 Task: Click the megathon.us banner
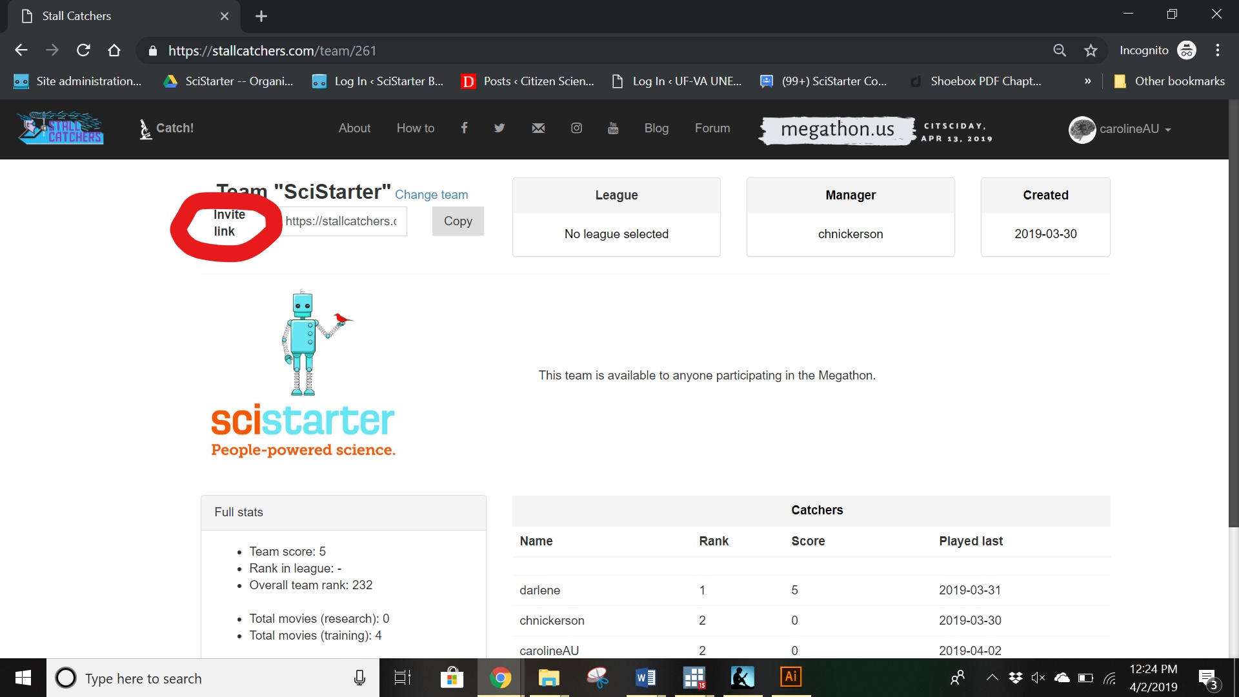(x=837, y=130)
